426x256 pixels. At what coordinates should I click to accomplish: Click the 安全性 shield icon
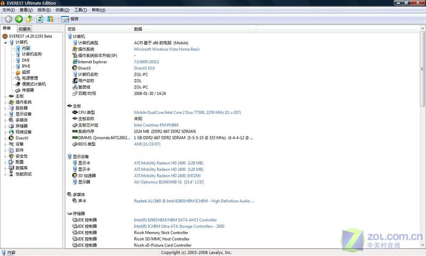[11, 156]
